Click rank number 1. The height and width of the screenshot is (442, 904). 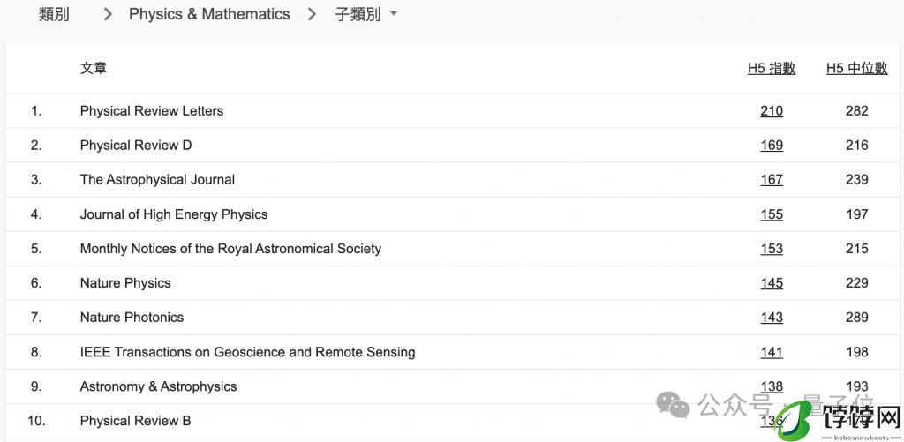point(36,110)
